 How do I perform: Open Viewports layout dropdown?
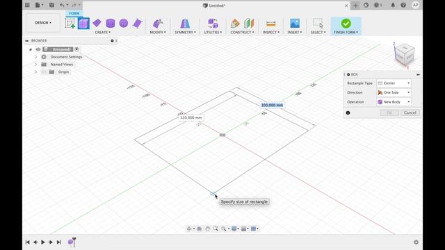[254, 228]
